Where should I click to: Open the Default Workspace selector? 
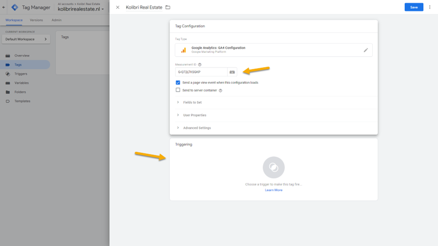pyautogui.click(x=26, y=40)
